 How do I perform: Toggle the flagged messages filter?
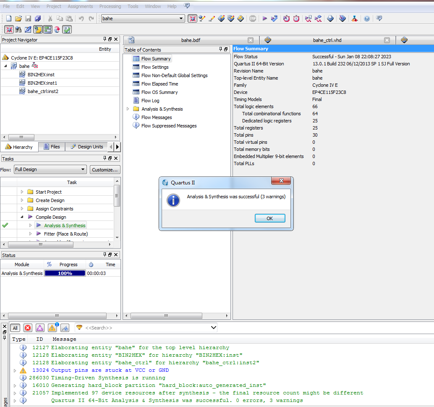click(x=65, y=328)
